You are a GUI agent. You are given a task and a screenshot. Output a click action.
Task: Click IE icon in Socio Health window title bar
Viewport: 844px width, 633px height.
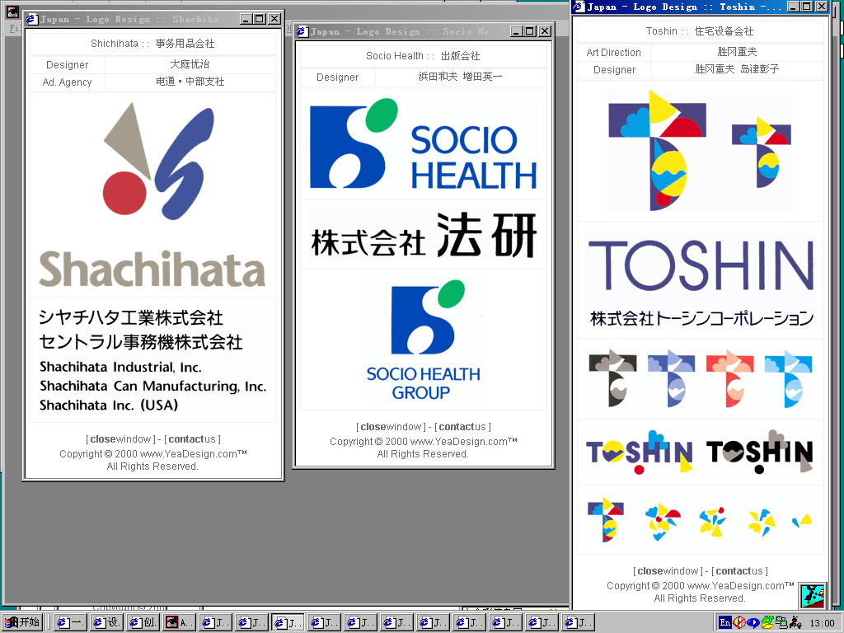click(x=302, y=32)
